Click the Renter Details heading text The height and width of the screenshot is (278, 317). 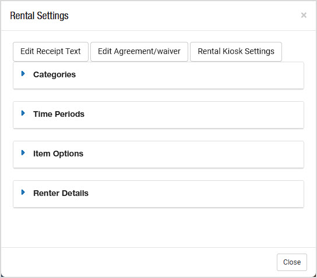click(x=61, y=193)
